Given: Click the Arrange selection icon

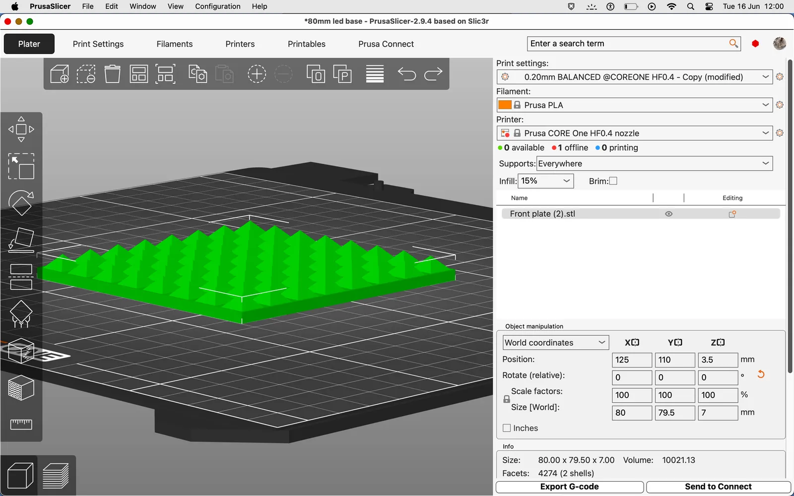Looking at the screenshot, I should click(166, 74).
